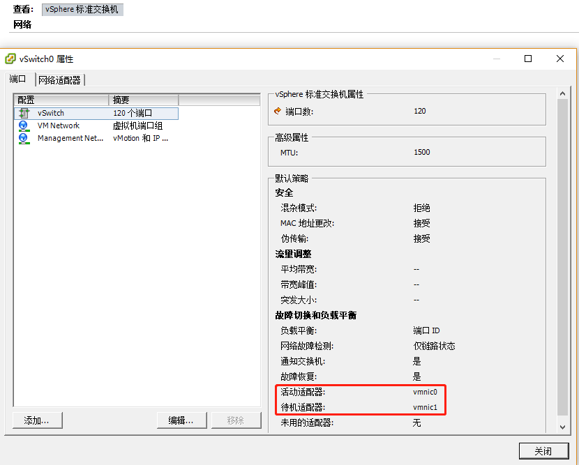Select the vSphere 标准交换机 view button
This screenshot has width=579, height=465.
pos(82,9)
